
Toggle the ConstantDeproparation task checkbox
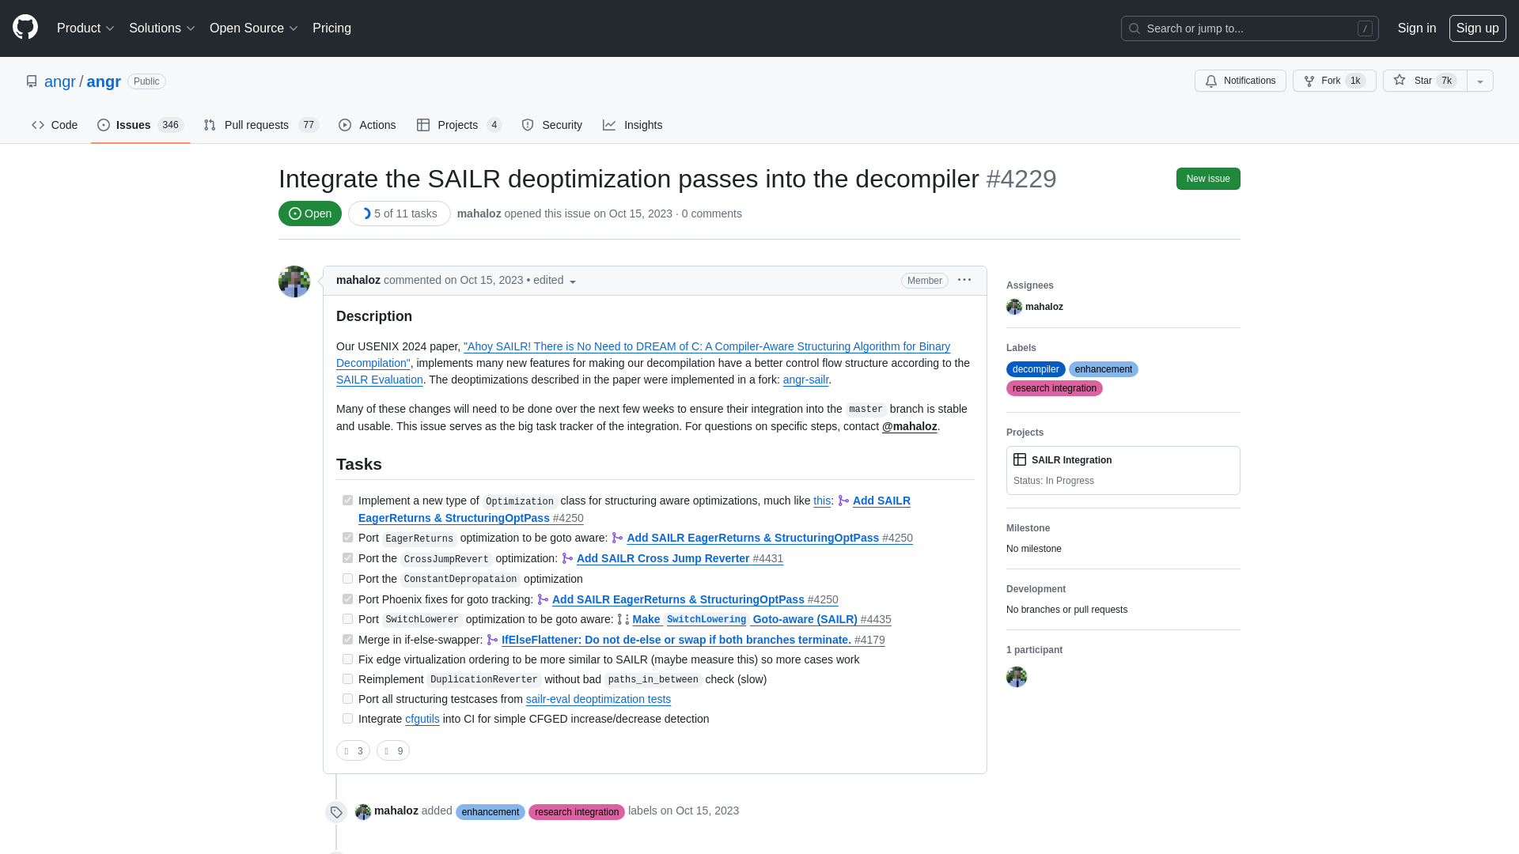pos(347,578)
